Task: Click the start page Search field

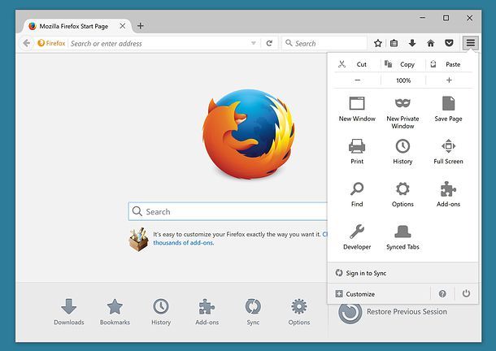Action: [x=227, y=211]
